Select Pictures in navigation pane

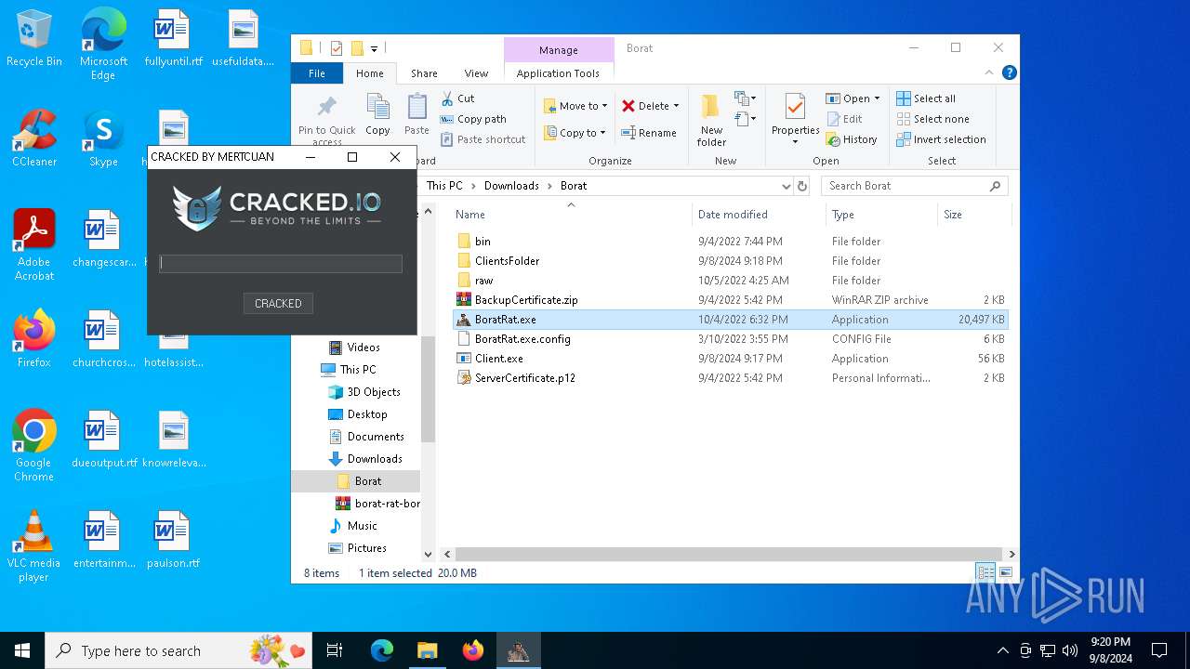tap(367, 548)
